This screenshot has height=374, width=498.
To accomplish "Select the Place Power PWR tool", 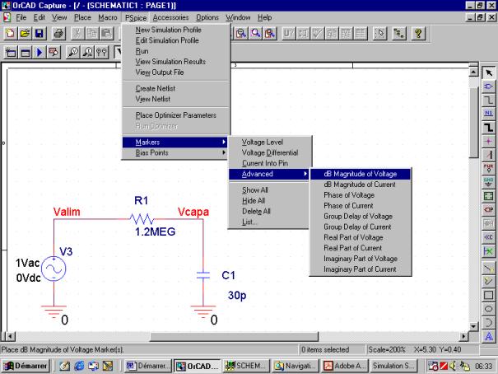I will tap(488, 168).
